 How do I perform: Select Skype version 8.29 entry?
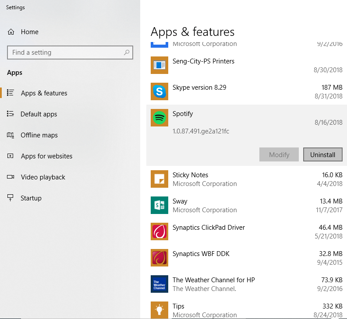tap(246, 91)
